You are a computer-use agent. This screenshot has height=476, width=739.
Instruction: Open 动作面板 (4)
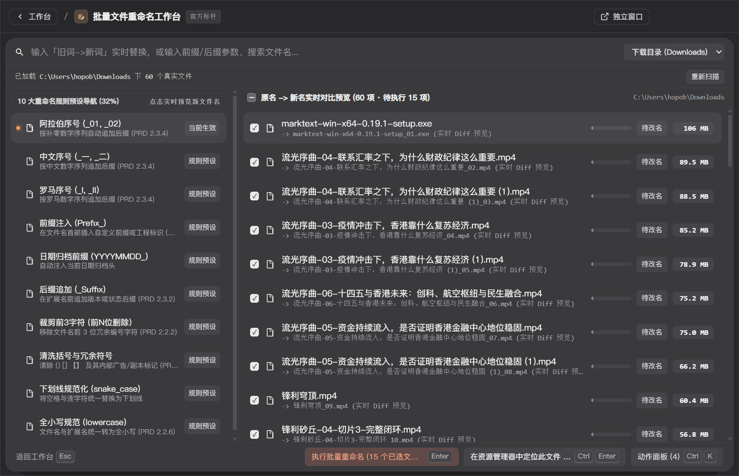677,456
